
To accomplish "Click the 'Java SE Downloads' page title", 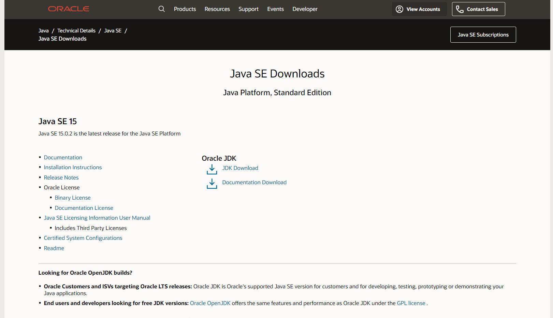I will pyautogui.click(x=277, y=74).
